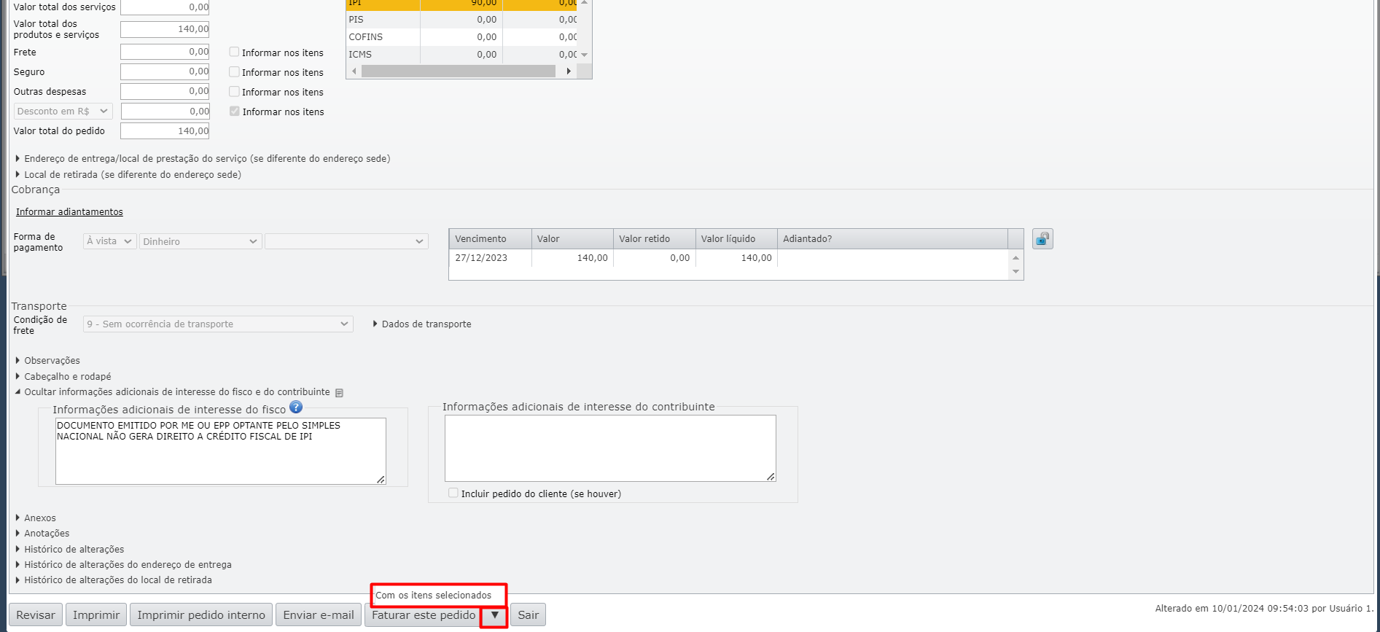Click the right scroll arrow of the tax table
1380x632 pixels.
click(x=569, y=71)
